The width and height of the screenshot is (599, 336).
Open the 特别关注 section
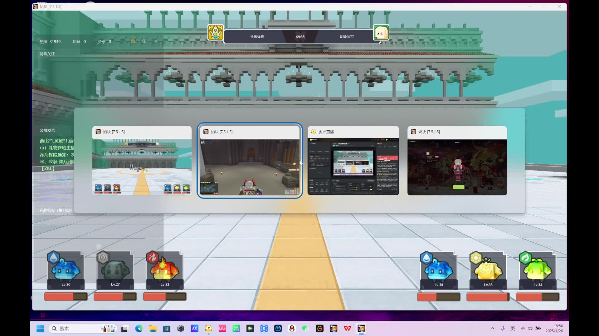47,54
